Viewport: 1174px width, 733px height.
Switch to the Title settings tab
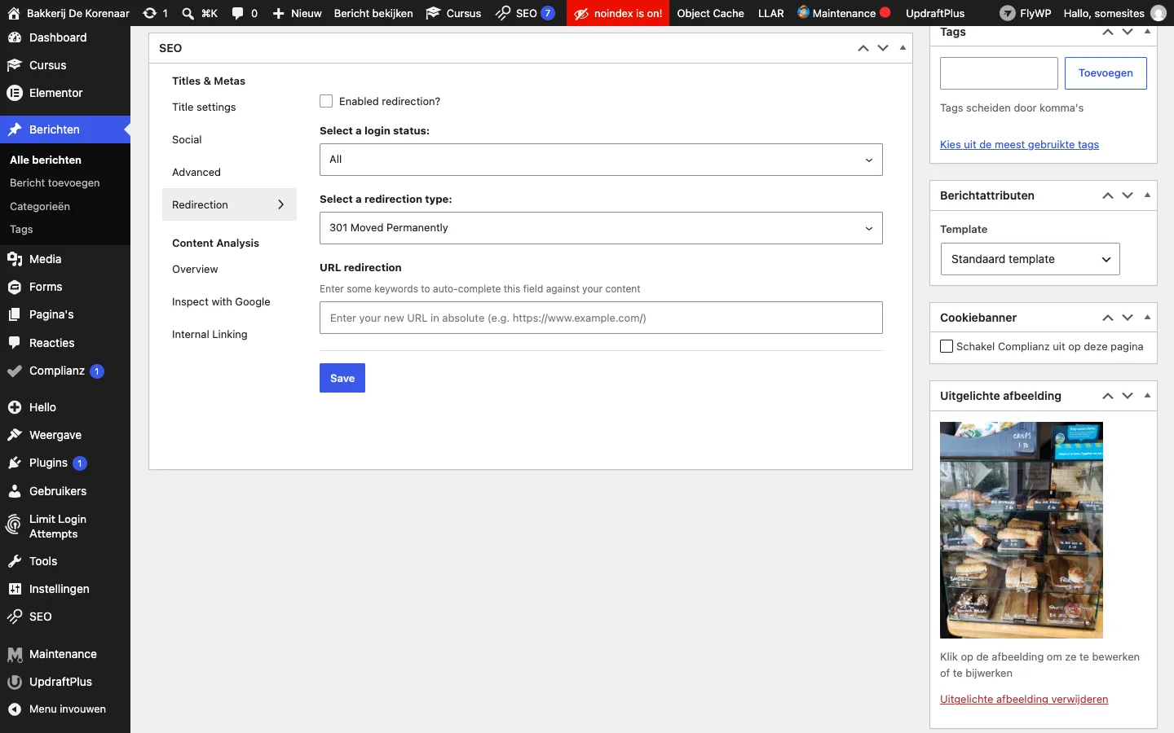pyautogui.click(x=204, y=108)
